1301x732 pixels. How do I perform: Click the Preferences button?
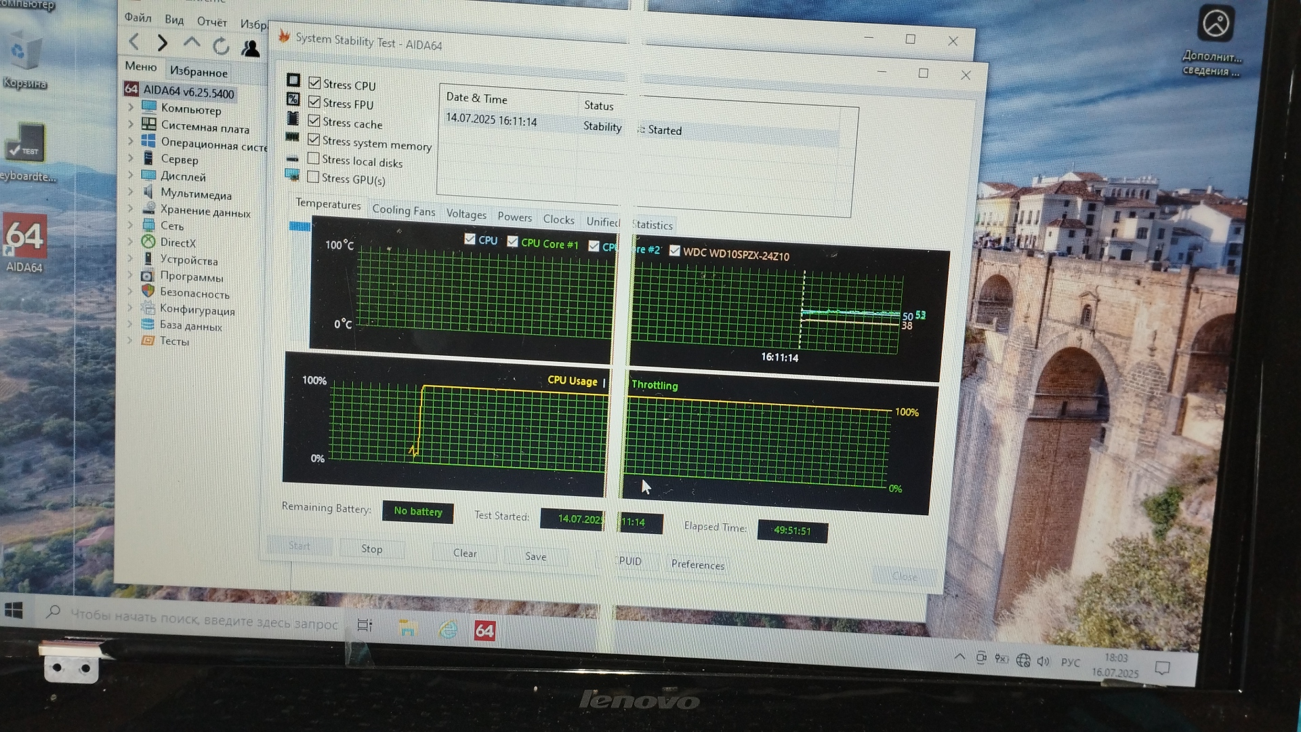[x=697, y=565]
